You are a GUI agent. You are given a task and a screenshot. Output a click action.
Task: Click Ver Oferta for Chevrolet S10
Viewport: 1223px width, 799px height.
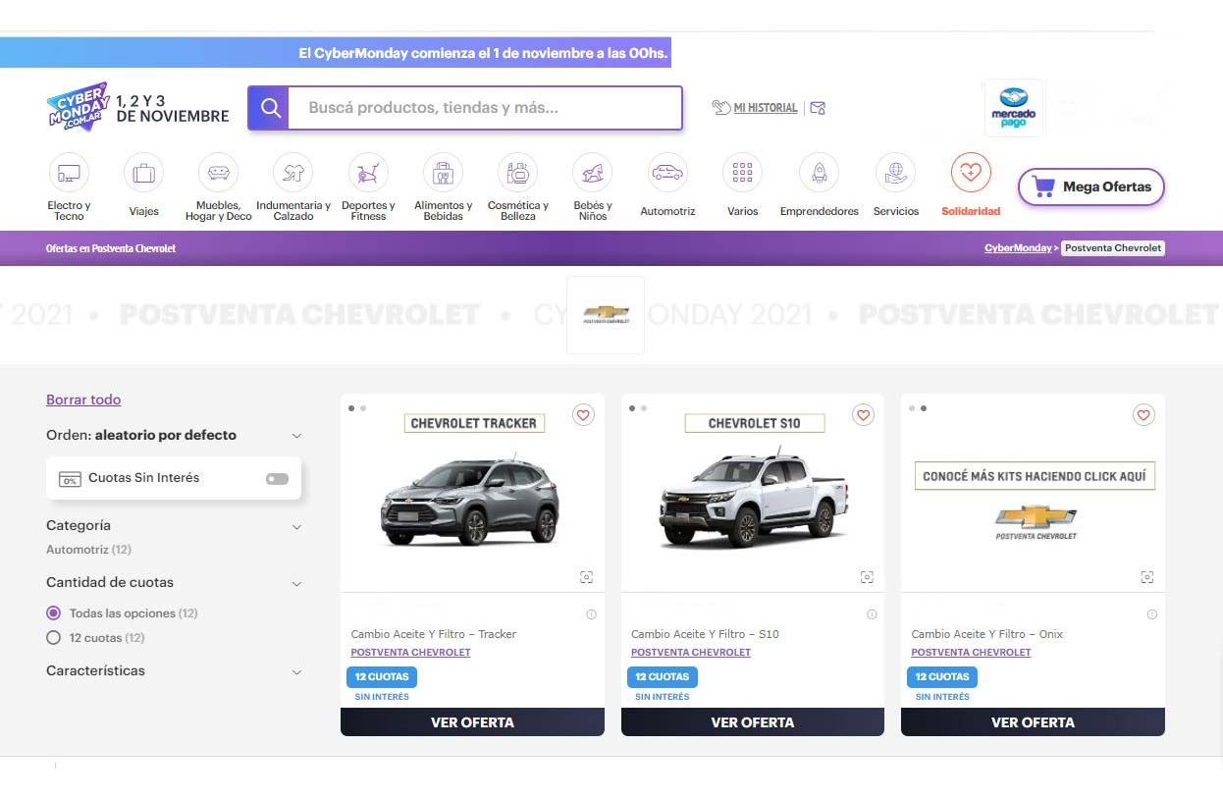coord(752,722)
